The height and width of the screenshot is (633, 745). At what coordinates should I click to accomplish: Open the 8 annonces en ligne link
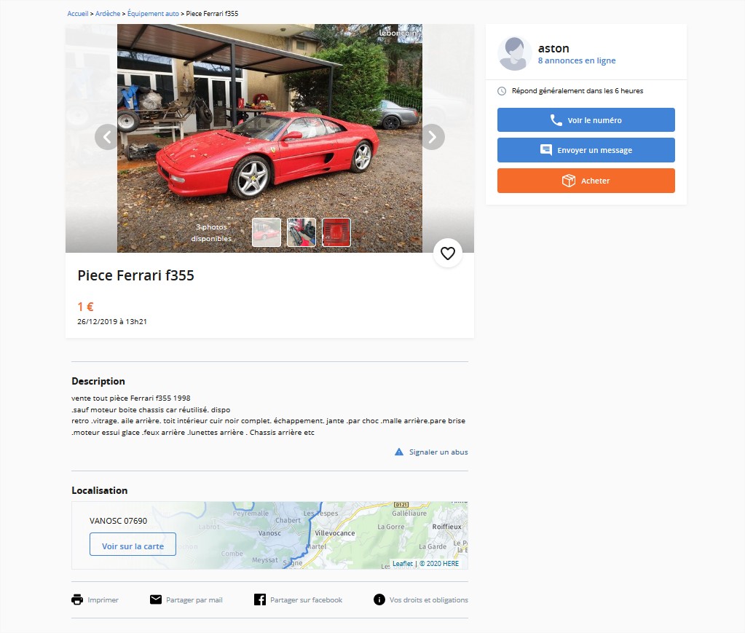coord(577,61)
